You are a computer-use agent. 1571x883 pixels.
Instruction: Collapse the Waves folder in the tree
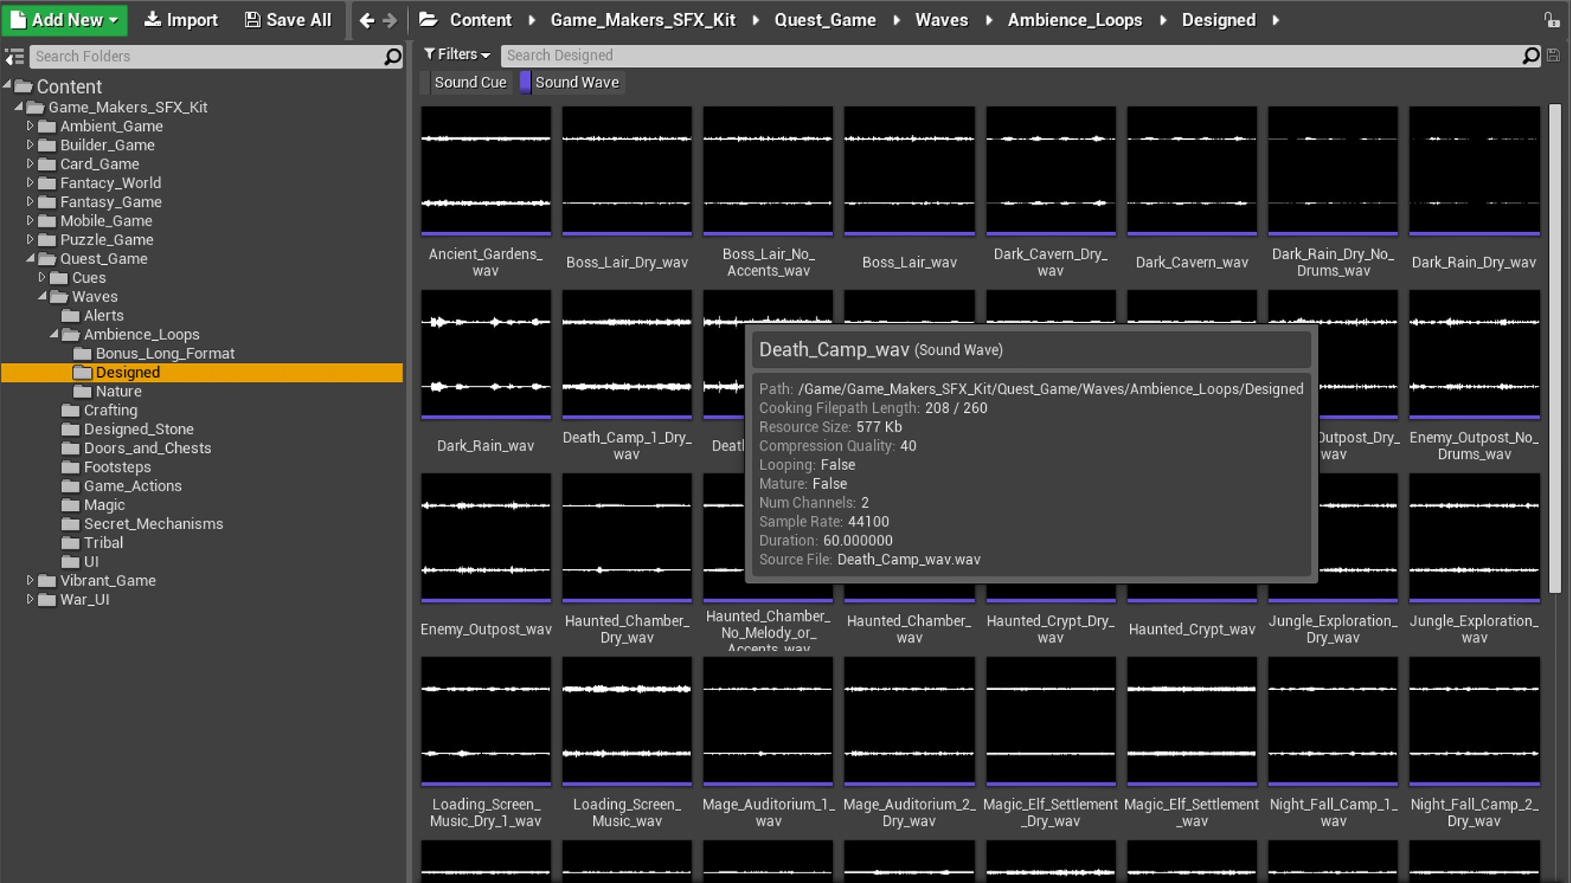point(43,297)
